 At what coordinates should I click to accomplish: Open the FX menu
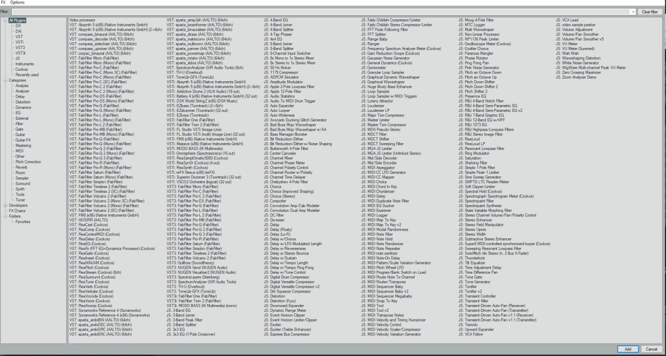[x=4, y=3]
